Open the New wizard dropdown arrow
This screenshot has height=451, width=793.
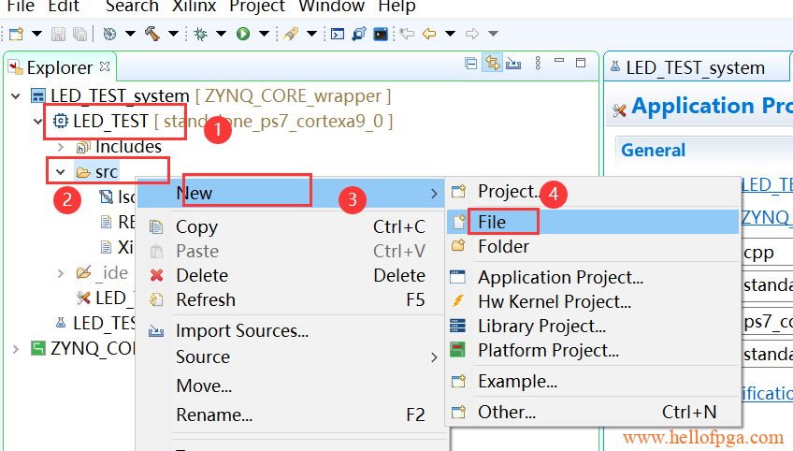[36, 34]
